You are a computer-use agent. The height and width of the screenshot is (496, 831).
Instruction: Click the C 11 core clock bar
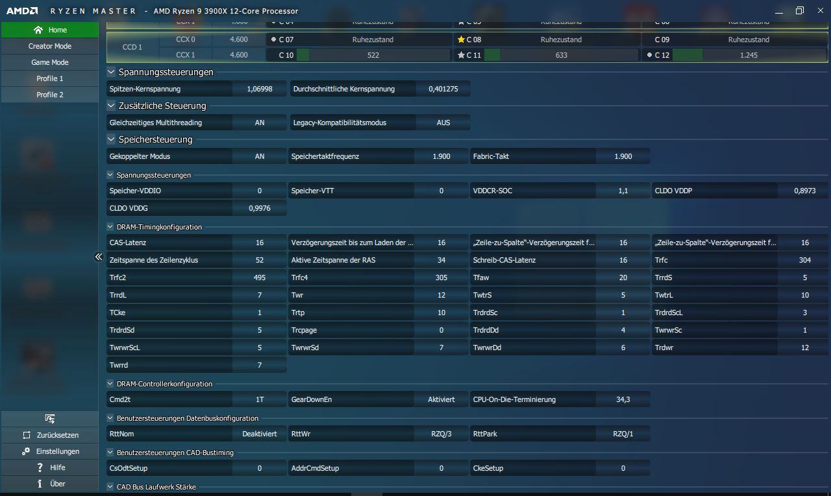562,55
